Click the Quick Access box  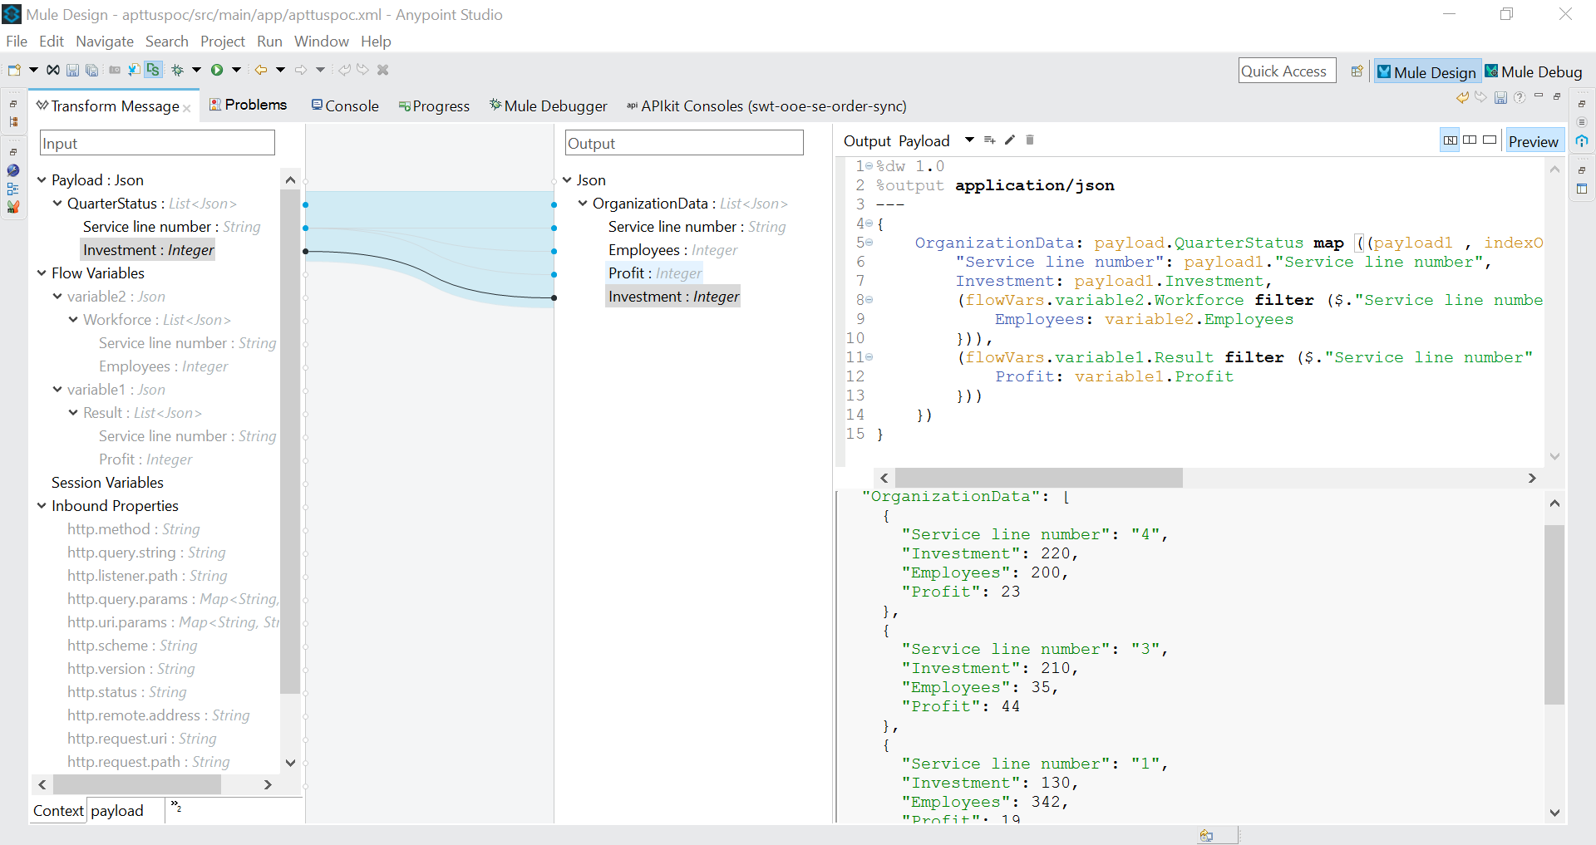pyautogui.click(x=1286, y=71)
